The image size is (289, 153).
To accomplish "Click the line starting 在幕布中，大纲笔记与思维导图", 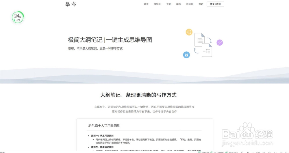I will point(144,107).
